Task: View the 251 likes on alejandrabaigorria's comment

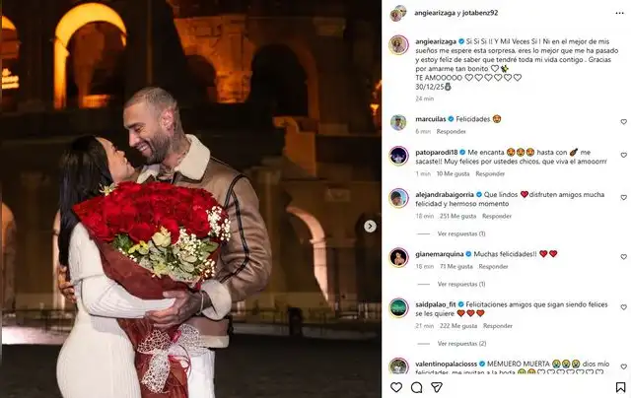Action: coord(457,216)
